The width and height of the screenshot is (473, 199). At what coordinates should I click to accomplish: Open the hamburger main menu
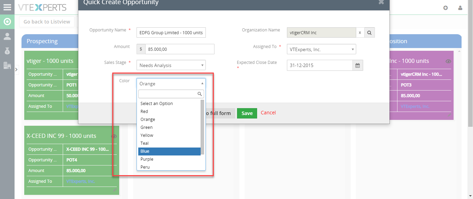point(7,7)
